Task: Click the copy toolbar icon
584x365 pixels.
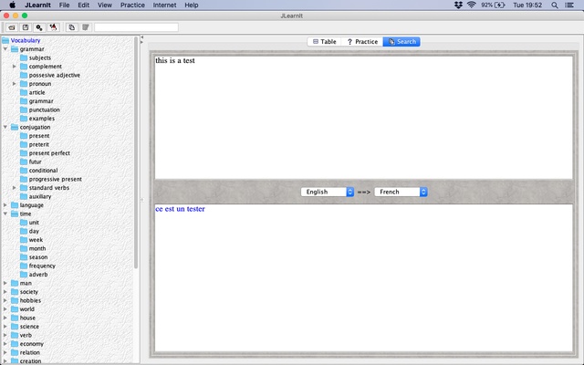Action: [x=71, y=27]
